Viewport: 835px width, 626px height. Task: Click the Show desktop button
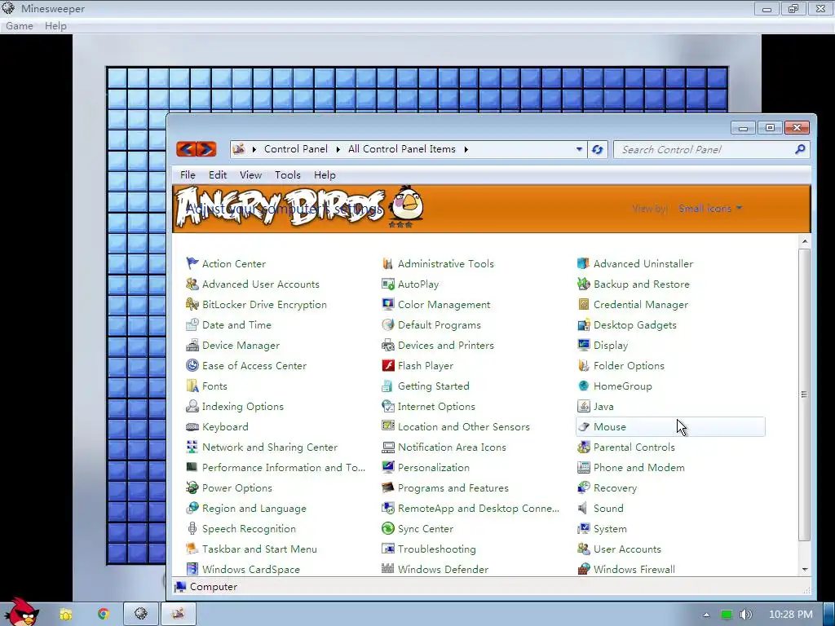click(x=829, y=614)
